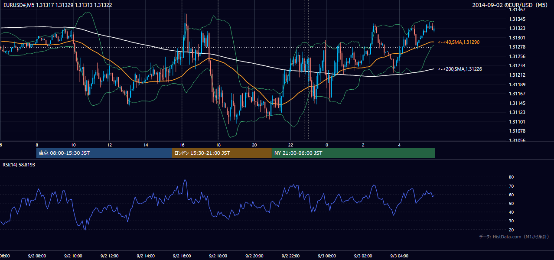Click hour label 12 under the price chart
Screen dimensions: 554x260
[110, 145]
